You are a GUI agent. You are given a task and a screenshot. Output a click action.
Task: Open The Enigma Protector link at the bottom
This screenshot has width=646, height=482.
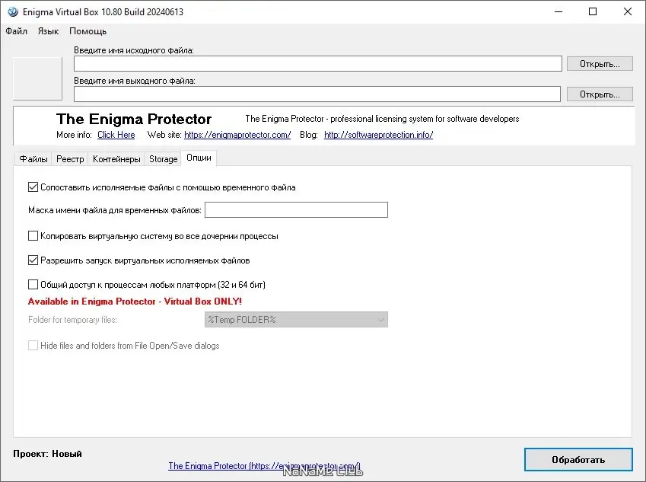[264, 466]
